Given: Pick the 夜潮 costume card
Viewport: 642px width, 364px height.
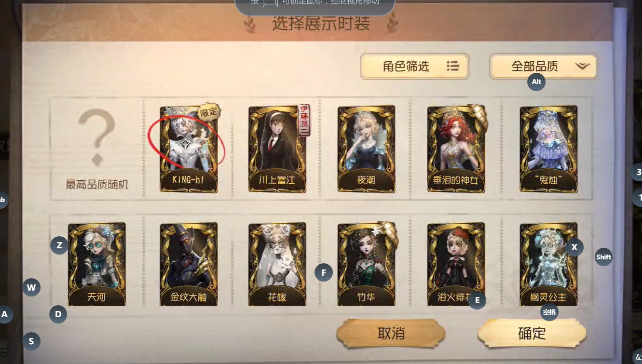Looking at the screenshot, I should coord(366,148).
